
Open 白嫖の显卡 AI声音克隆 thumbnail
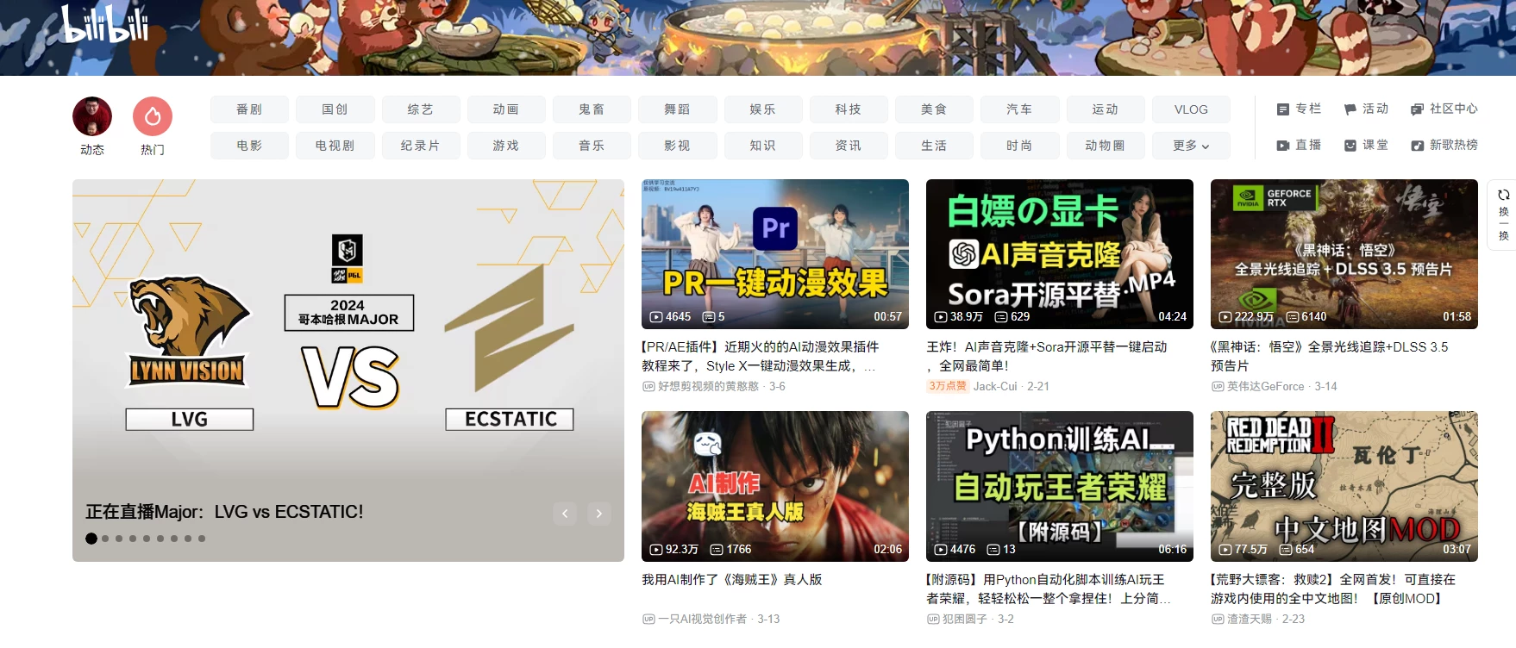click(x=1060, y=254)
